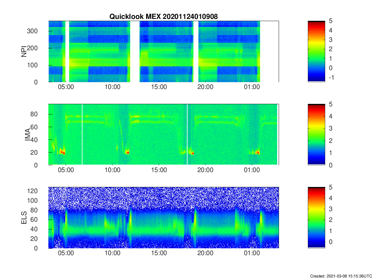372x279 pixels.
Task: Click the -1 label on NPI colorbar
Action: click(331, 77)
